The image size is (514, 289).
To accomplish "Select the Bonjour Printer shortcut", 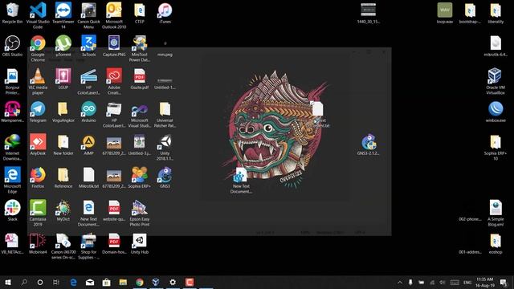I will [12, 81].
